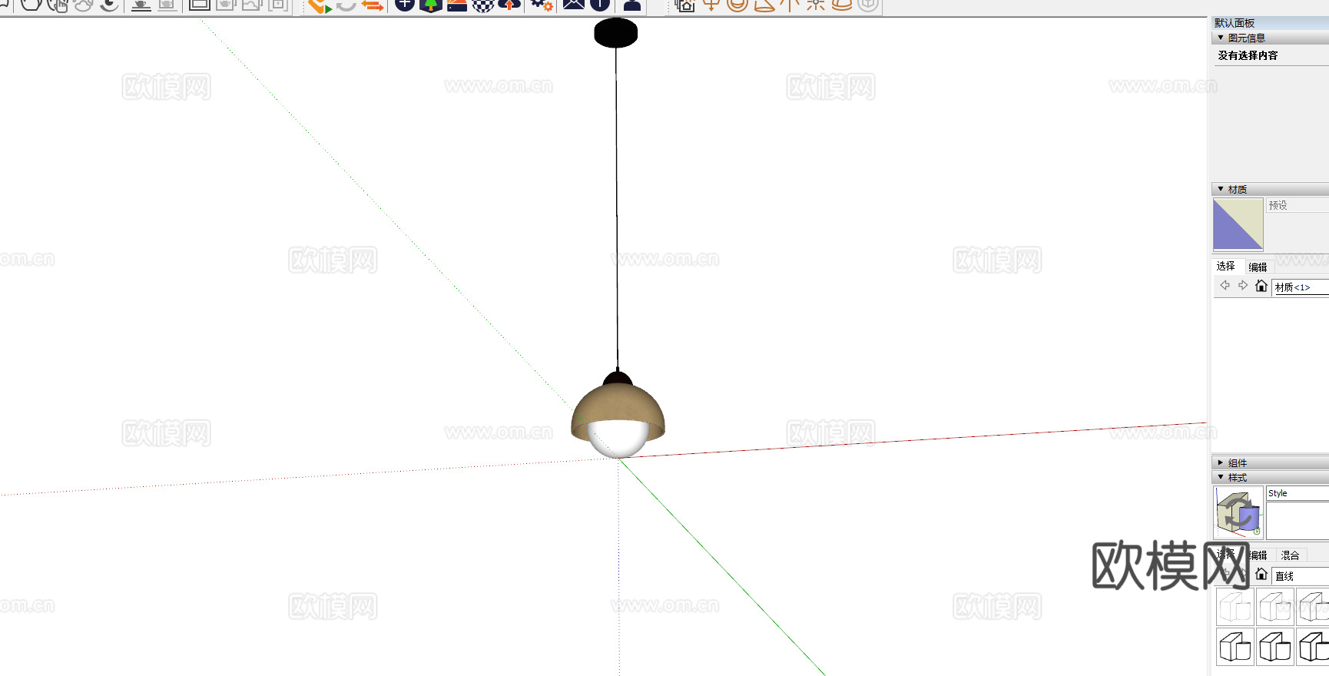Click the house with camera toolbar icon
This screenshot has height=676, width=1329.
point(684,5)
